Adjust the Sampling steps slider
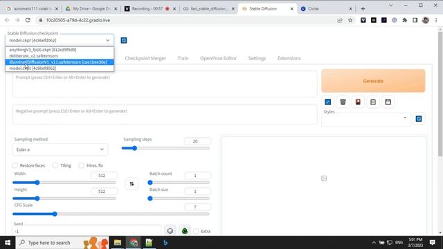The width and height of the screenshot is (443, 249). pos(165,148)
